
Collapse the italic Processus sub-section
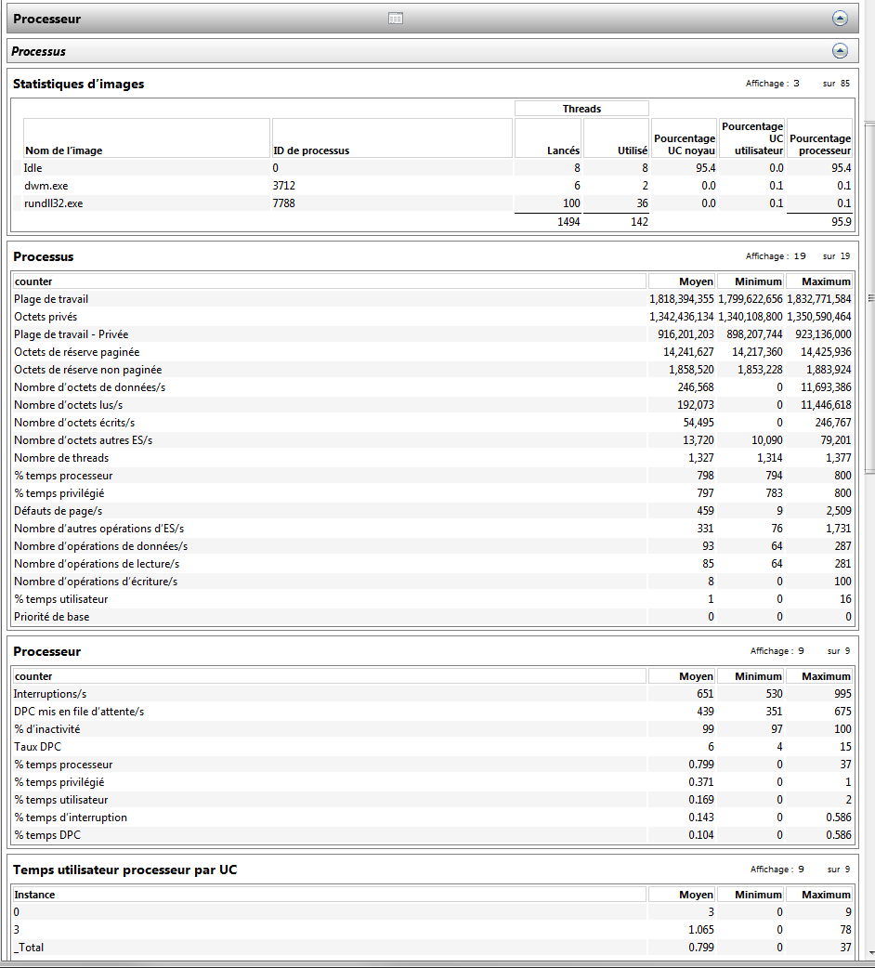840,50
